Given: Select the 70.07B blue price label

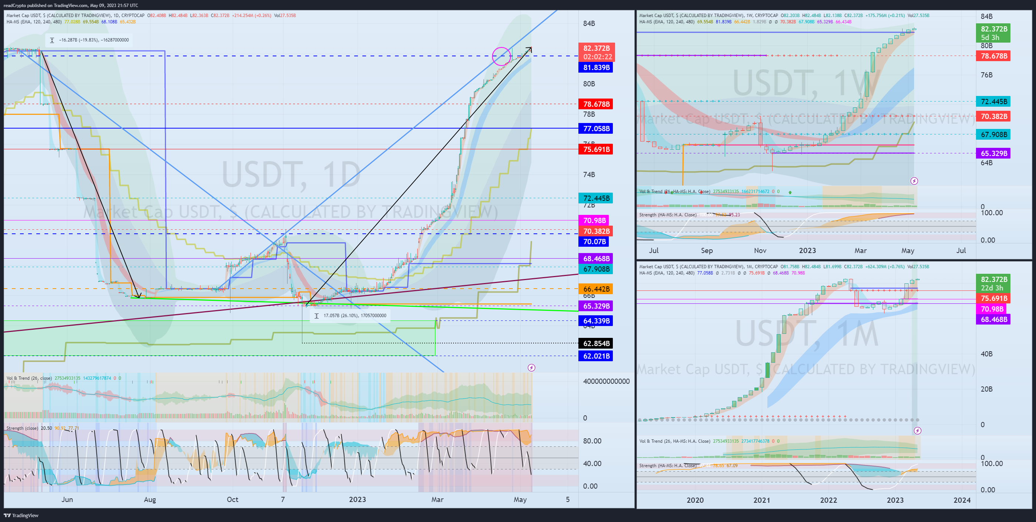Looking at the screenshot, I should (x=594, y=242).
